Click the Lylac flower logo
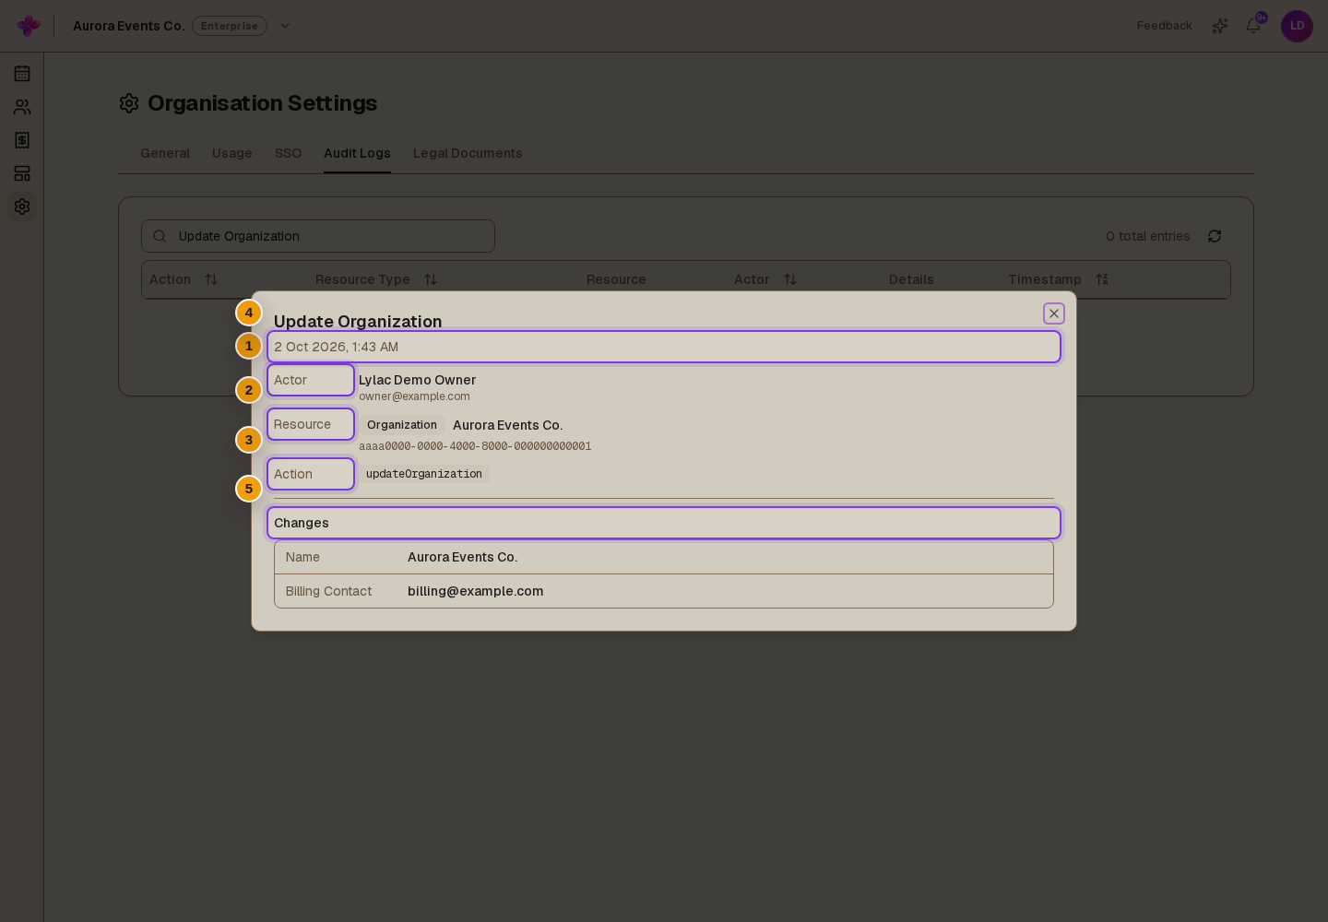 29,26
